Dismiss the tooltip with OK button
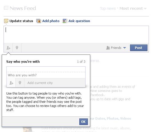 83,122
